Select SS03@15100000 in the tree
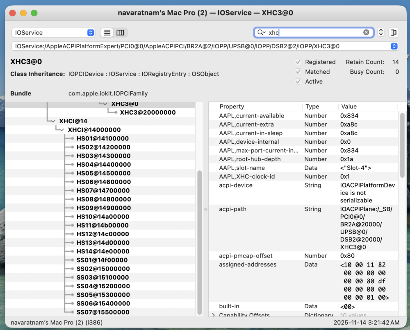The width and height of the screenshot is (410, 330). pos(102,278)
